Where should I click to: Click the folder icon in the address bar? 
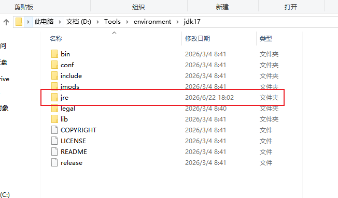tap(19, 22)
